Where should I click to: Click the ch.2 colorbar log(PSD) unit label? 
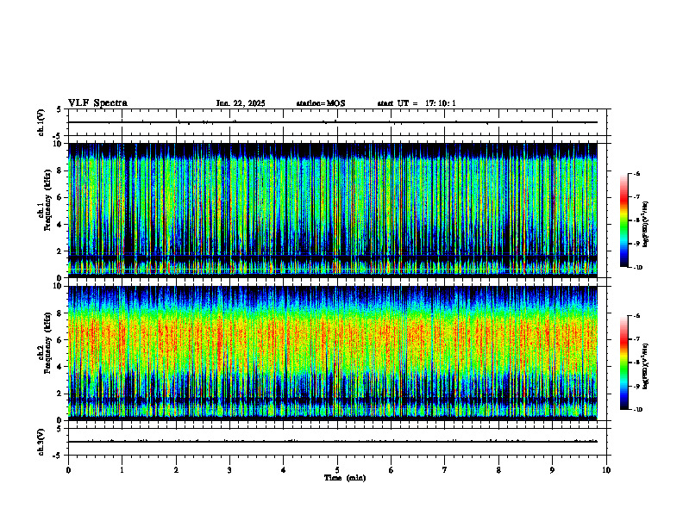(x=646, y=366)
